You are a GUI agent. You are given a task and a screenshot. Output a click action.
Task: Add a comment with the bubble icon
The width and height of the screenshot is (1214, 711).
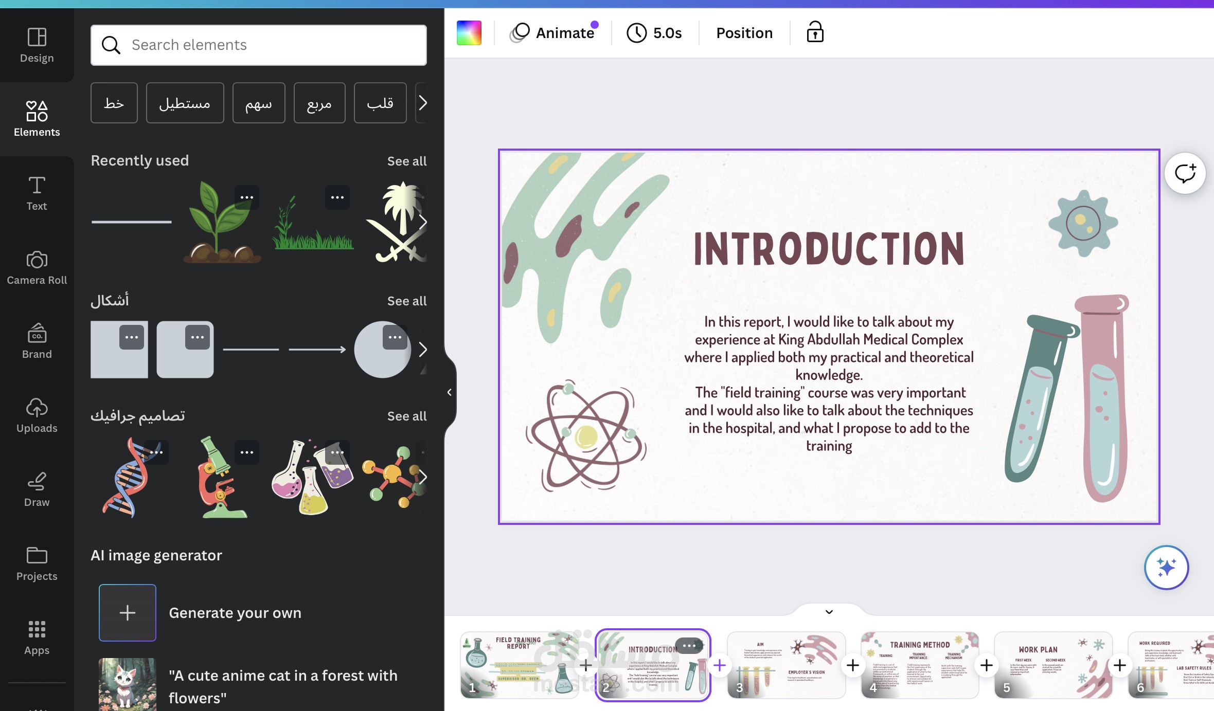pos(1185,173)
